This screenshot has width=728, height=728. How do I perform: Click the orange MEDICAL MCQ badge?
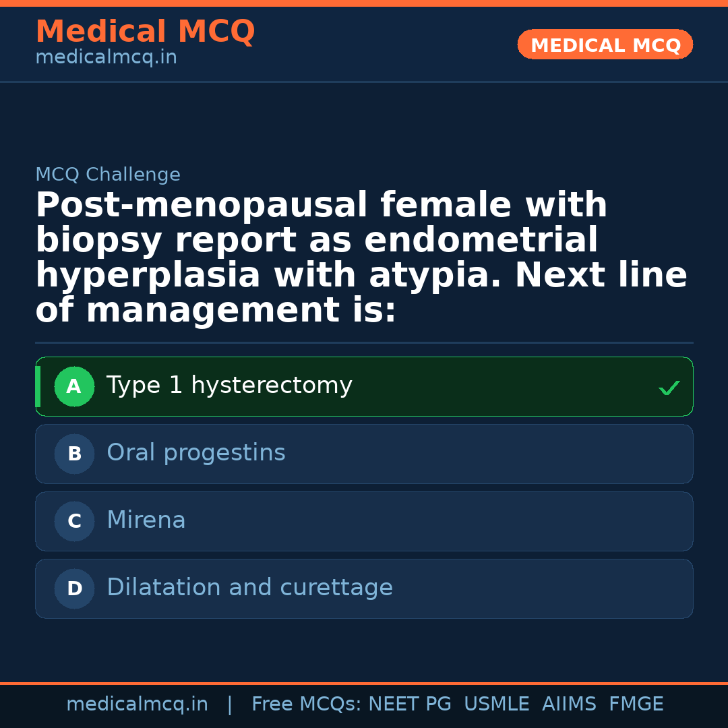(x=605, y=45)
